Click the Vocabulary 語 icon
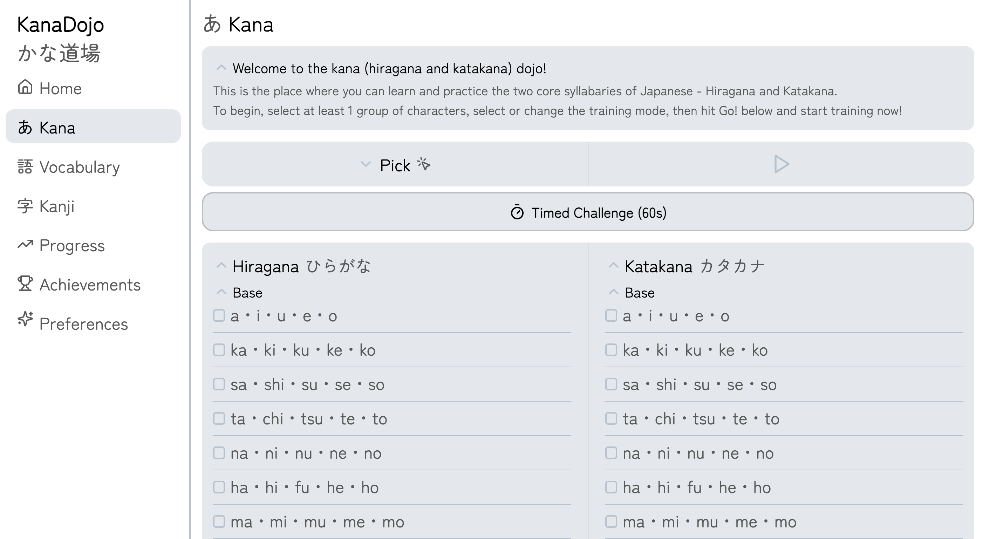 25,167
